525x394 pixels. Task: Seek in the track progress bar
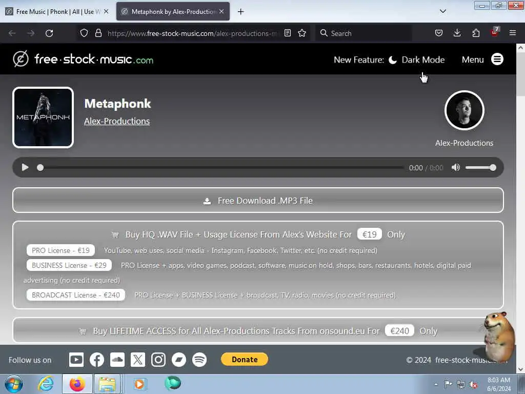[221, 168]
